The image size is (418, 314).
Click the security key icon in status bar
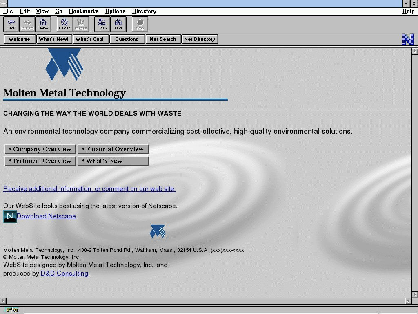[9, 310]
